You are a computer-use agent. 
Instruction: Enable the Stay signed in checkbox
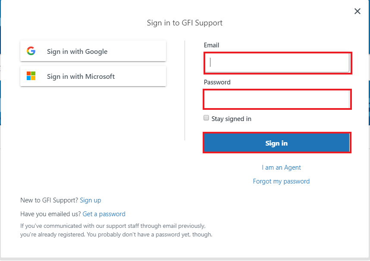(x=207, y=118)
